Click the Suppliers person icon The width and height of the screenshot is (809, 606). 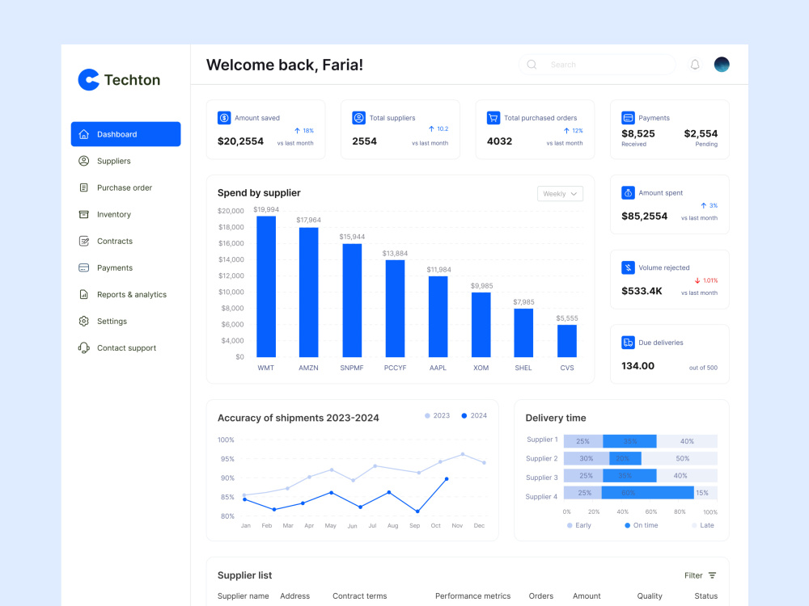pos(83,161)
